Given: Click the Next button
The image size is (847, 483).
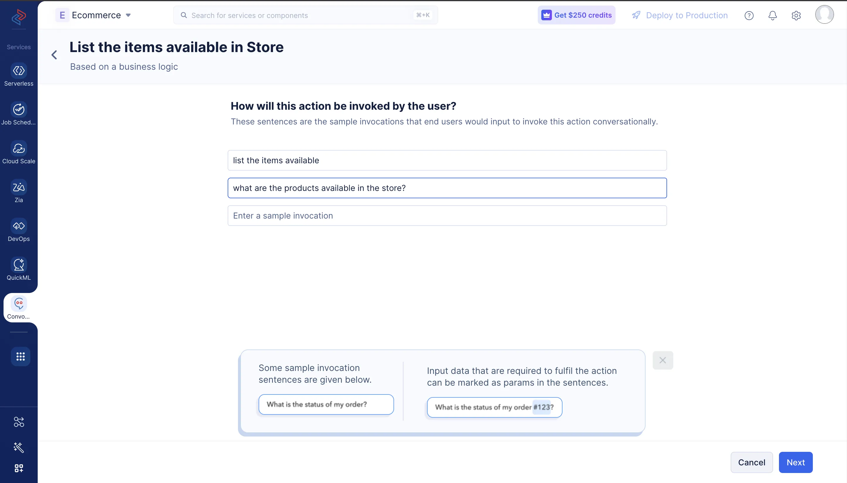Looking at the screenshot, I should point(795,462).
